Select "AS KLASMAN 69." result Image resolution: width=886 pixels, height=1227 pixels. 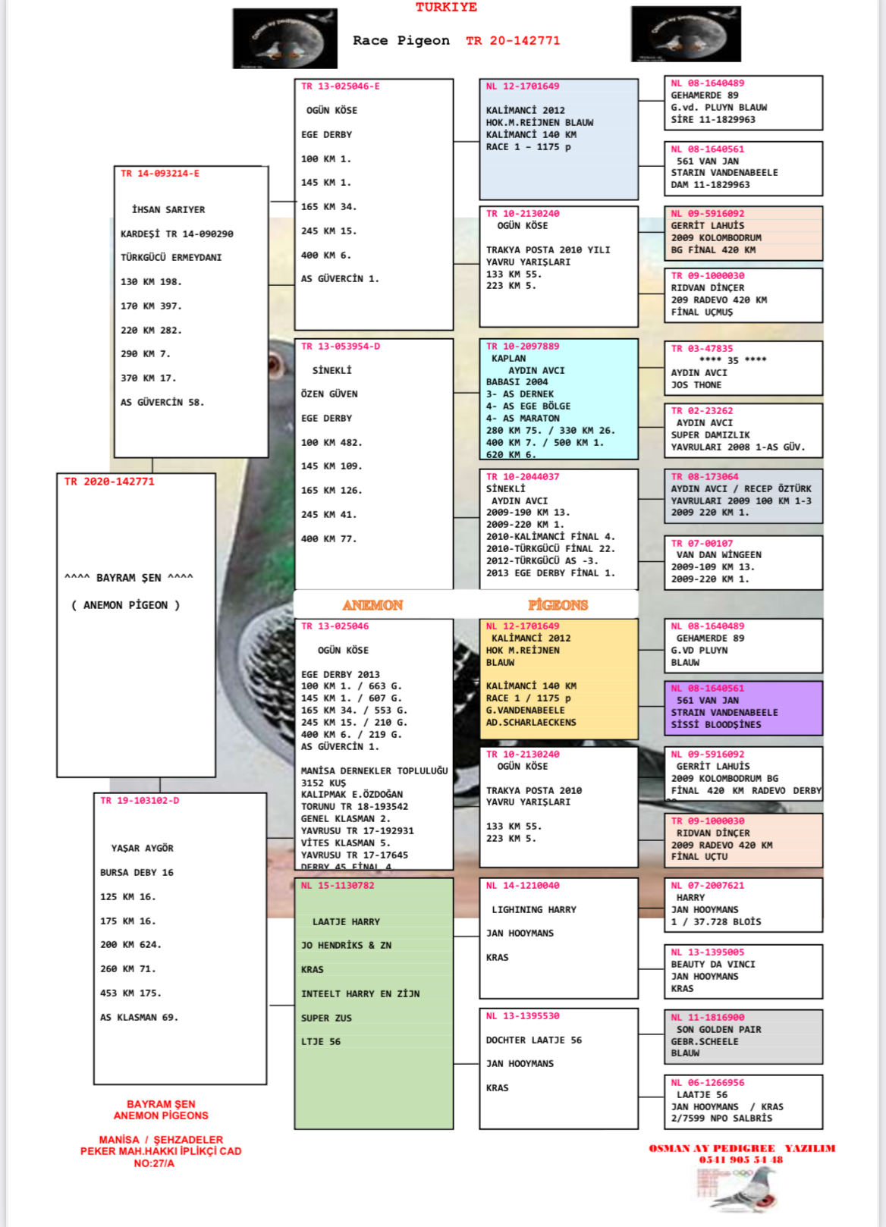[x=140, y=1017]
